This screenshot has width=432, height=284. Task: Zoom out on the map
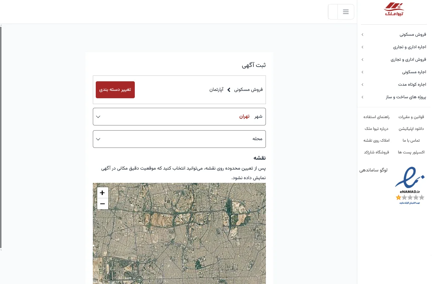[x=102, y=204]
